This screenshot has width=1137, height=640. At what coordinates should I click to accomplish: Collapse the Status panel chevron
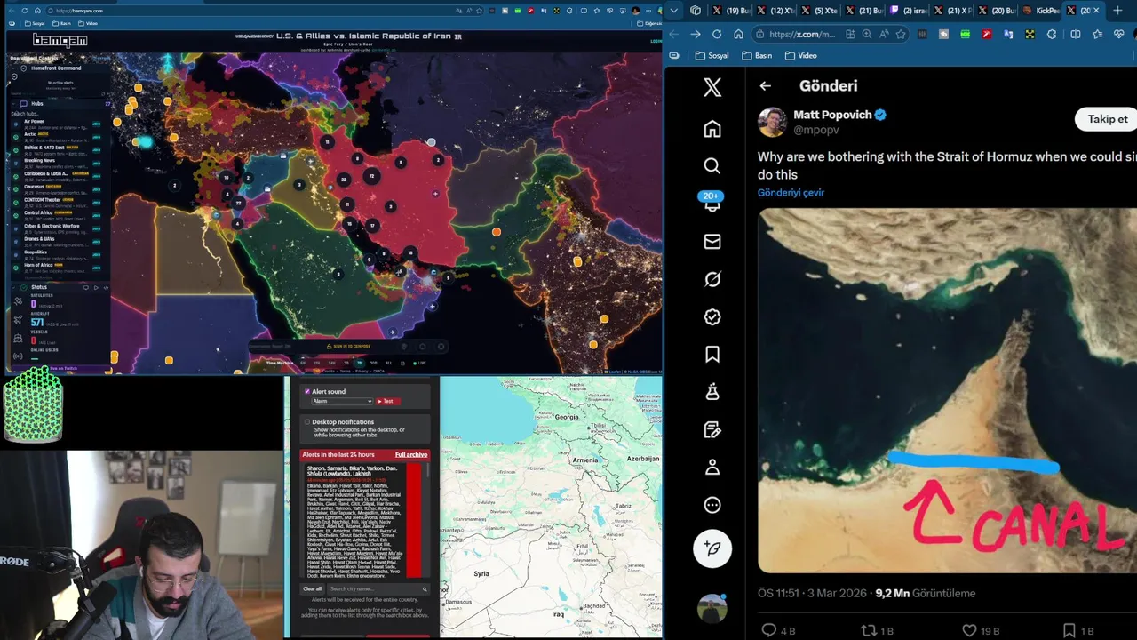coord(13,287)
